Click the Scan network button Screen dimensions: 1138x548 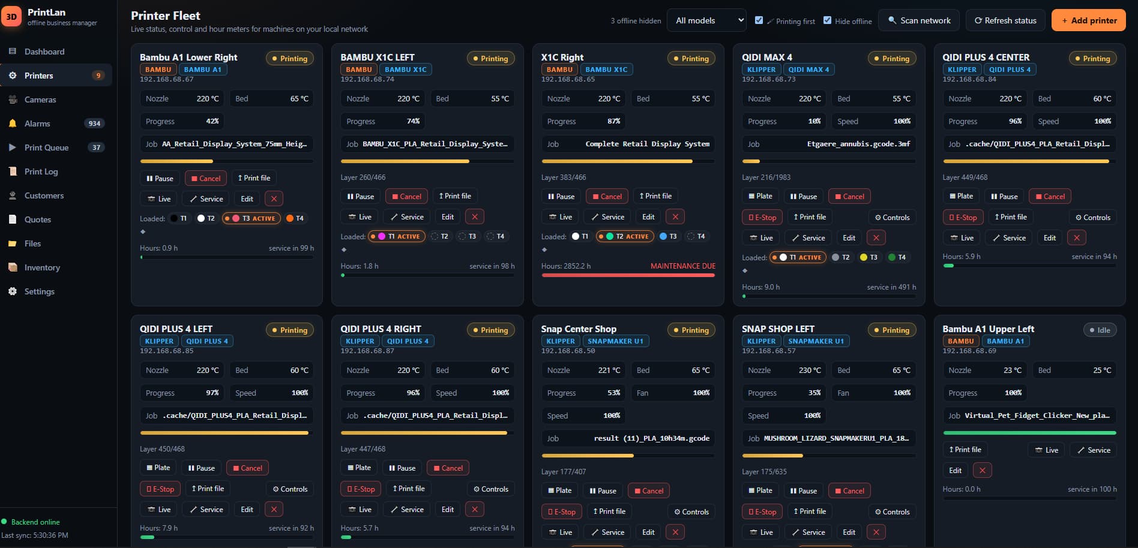(919, 20)
